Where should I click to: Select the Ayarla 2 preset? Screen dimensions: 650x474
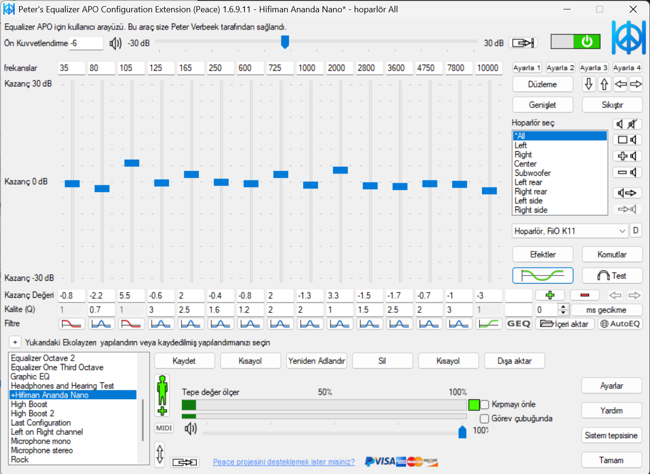pyautogui.click(x=560, y=68)
